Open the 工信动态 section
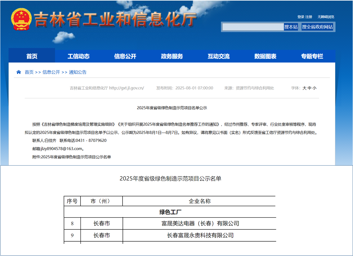353x256 pixels. click(78, 56)
